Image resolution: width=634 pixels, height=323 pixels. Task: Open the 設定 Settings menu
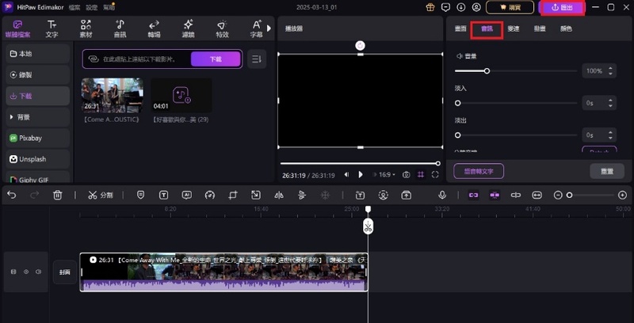(92, 7)
